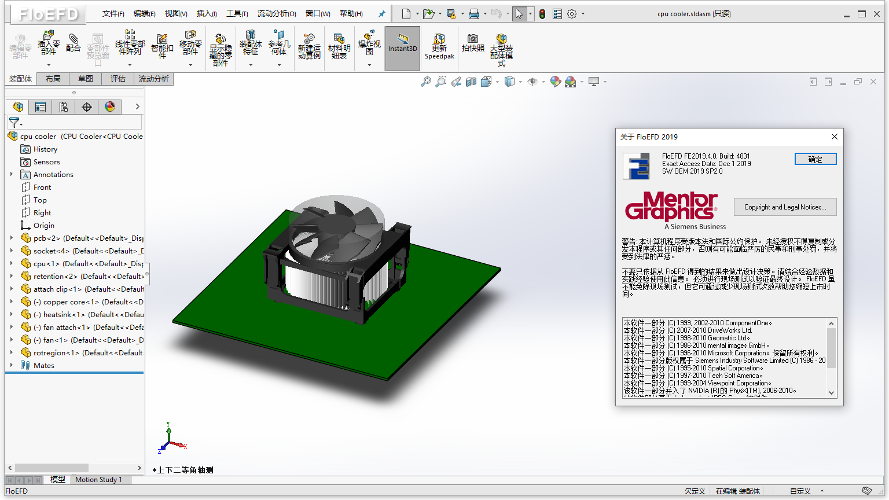Click the select cursor tool icon
This screenshot has height=500, width=889.
pos(519,14)
